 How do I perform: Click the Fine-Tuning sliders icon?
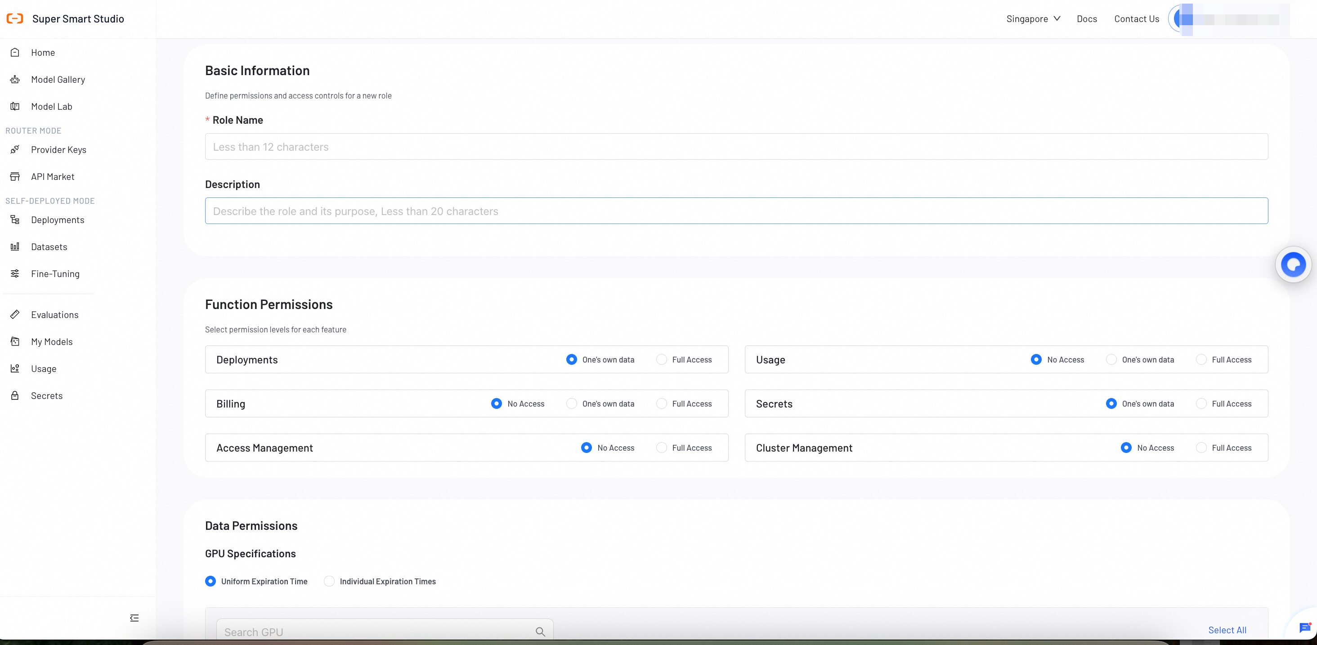(15, 273)
